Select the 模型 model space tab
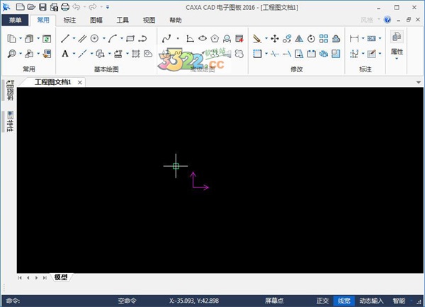Screen dimensions: 425x307 click(61, 277)
